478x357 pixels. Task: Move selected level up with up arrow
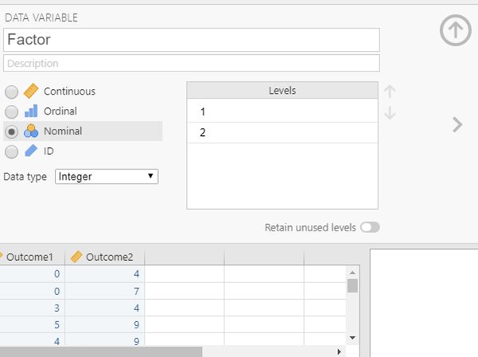390,91
